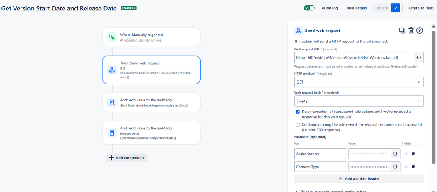
Task: Open the HTTP method GET dropdown
Action: (x=359, y=82)
